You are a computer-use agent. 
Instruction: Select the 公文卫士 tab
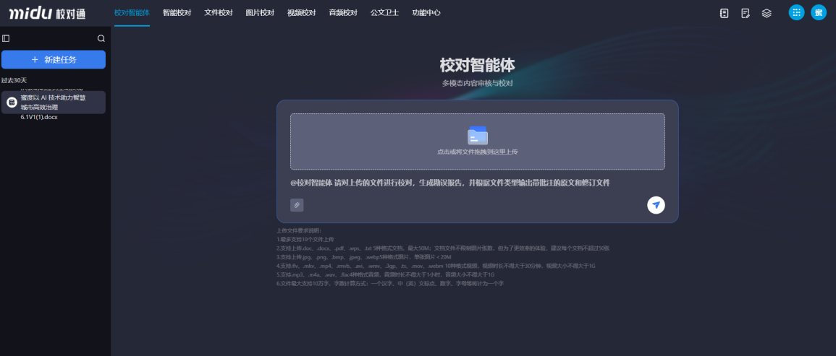pyautogui.click(x=384, y=13)
